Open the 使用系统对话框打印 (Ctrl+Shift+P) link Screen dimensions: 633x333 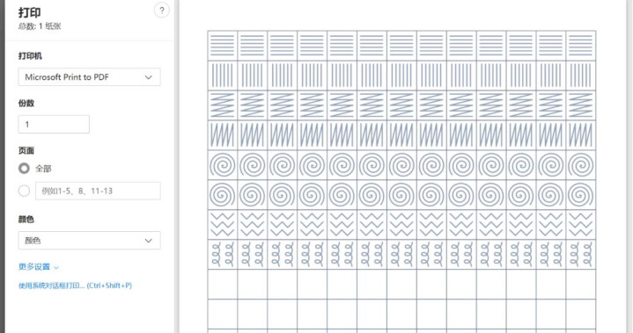click(x=75, y=286)
